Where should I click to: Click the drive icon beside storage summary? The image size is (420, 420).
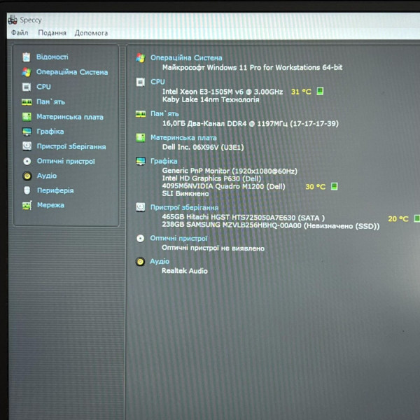(141, 207)
